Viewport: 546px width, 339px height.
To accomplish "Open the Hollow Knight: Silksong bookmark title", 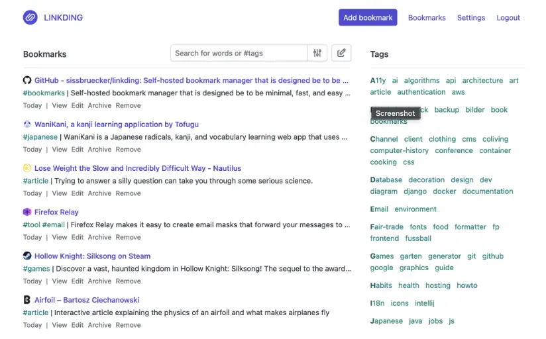I will click(92, 256).
